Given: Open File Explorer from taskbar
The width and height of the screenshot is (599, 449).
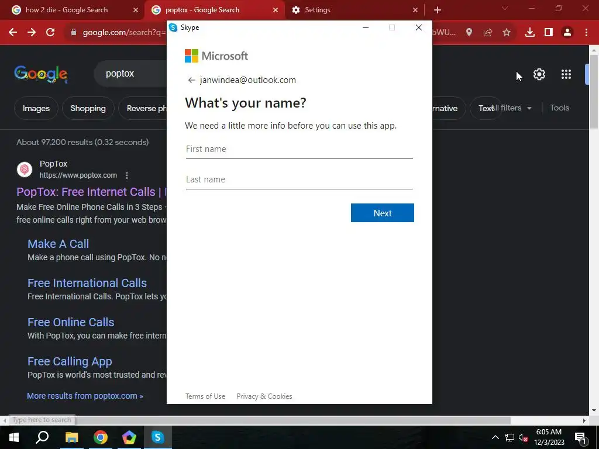Looking at the screenshot, I should pos(71,437).
